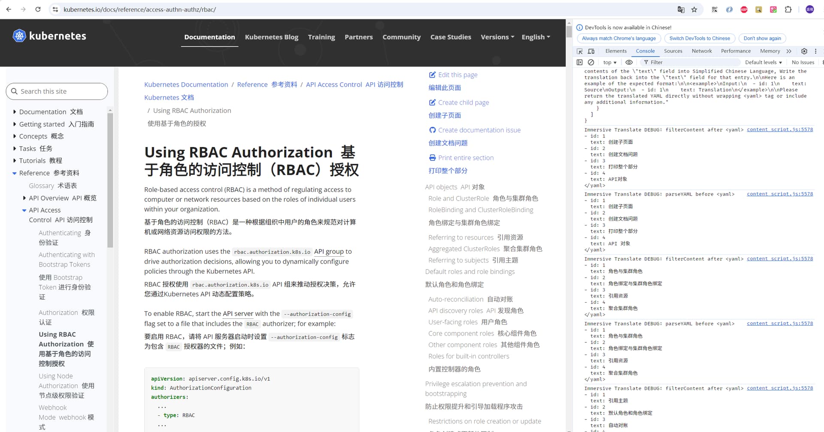Click the Create child page pencil icon
Screen dimensions: 824x432
click(x=432, y=102)
